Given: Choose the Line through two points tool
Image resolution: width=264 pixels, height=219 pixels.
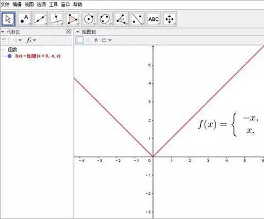Looking at the screenshot, I should (41, 19).
